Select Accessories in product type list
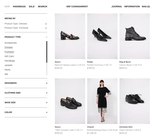Image resolution: width=152 pixels, height=140 pixels. point(11,43)
